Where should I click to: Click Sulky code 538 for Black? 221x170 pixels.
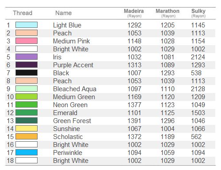tap(196, 73)
